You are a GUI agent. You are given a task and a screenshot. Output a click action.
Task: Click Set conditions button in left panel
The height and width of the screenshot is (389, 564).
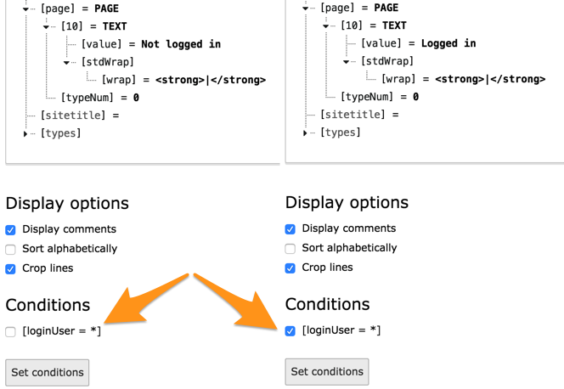(47, 372)
